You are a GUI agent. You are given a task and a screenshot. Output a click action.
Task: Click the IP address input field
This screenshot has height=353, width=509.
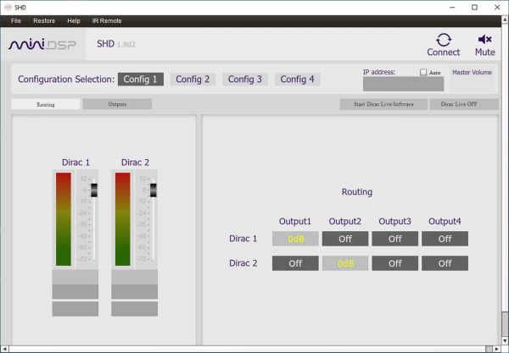[403, 85]
